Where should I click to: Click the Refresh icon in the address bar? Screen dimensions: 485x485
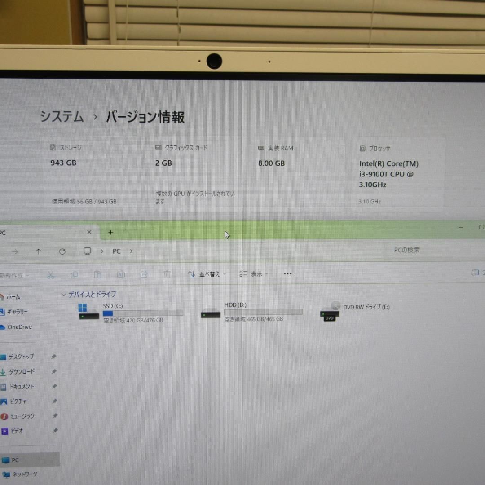pos(62,251)
